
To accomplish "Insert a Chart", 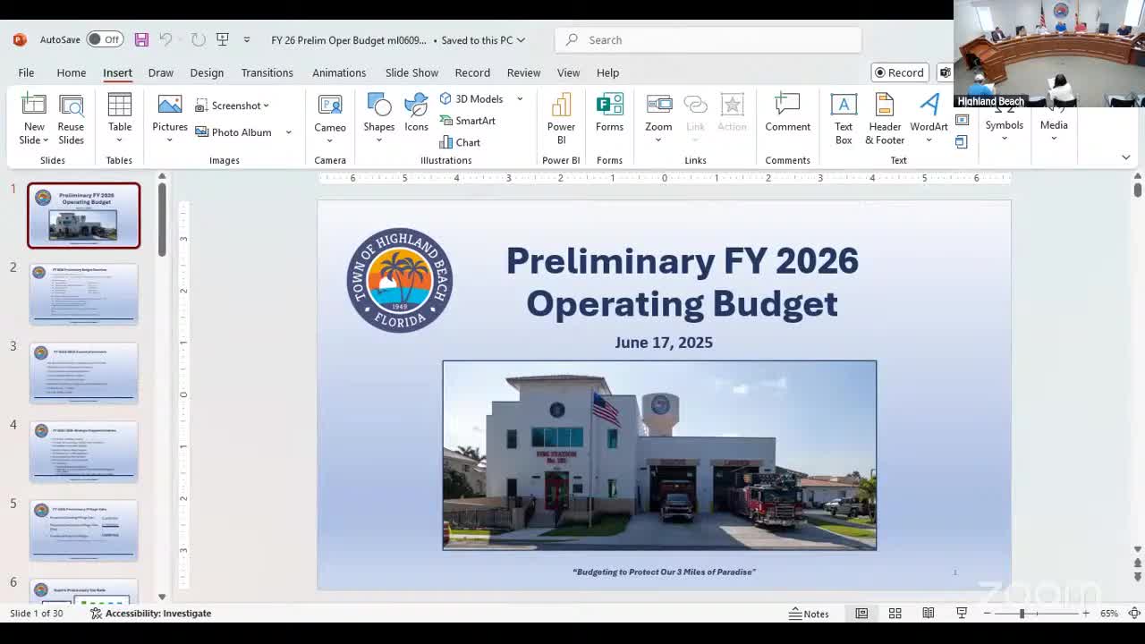I will click(x=460, y=142).
